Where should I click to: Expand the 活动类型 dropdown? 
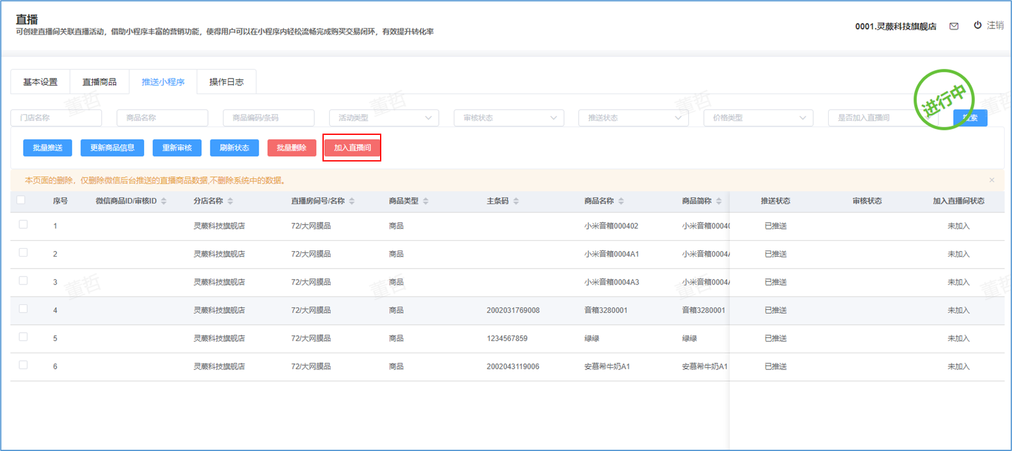coord(384,118)
